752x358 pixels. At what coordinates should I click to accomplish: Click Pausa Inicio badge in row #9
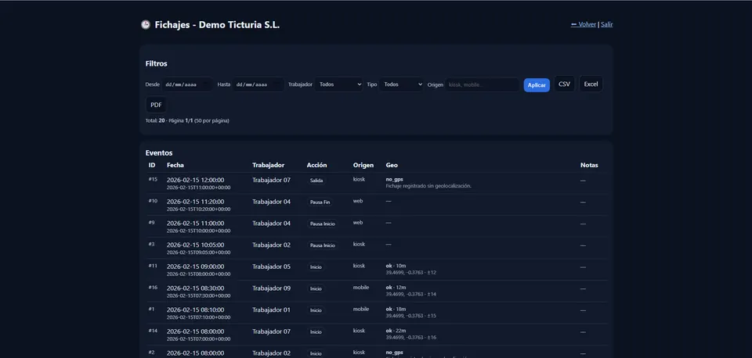pyautogui.click(x=322, y=224)
